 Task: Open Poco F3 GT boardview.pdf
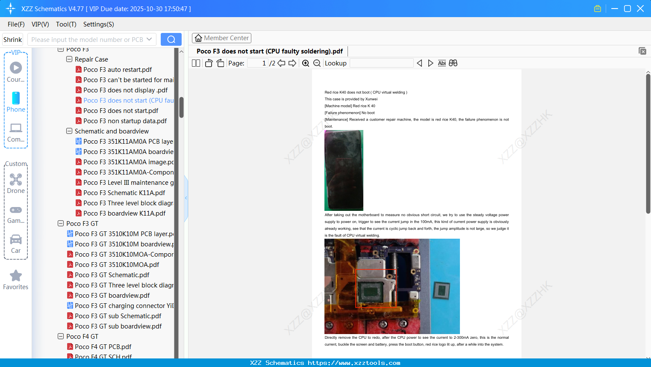tap(112, 296)
